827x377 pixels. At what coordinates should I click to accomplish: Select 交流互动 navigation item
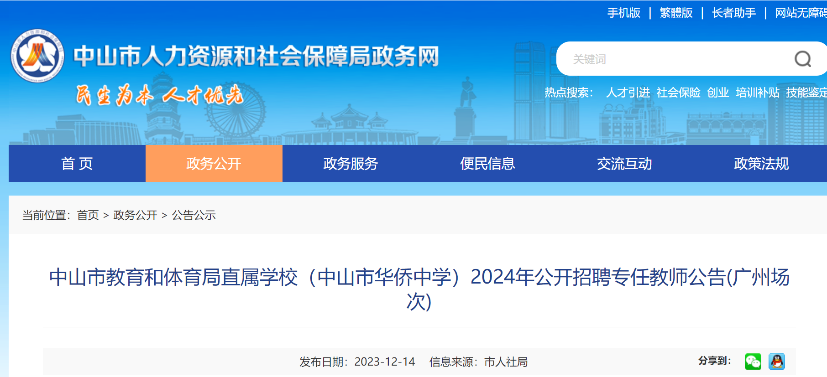(x=625, y=163)
